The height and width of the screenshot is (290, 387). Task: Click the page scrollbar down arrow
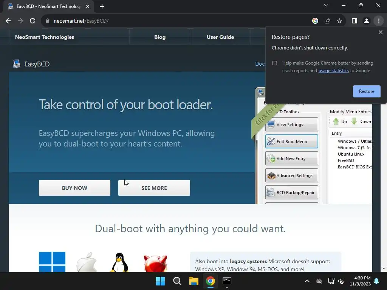384,268
